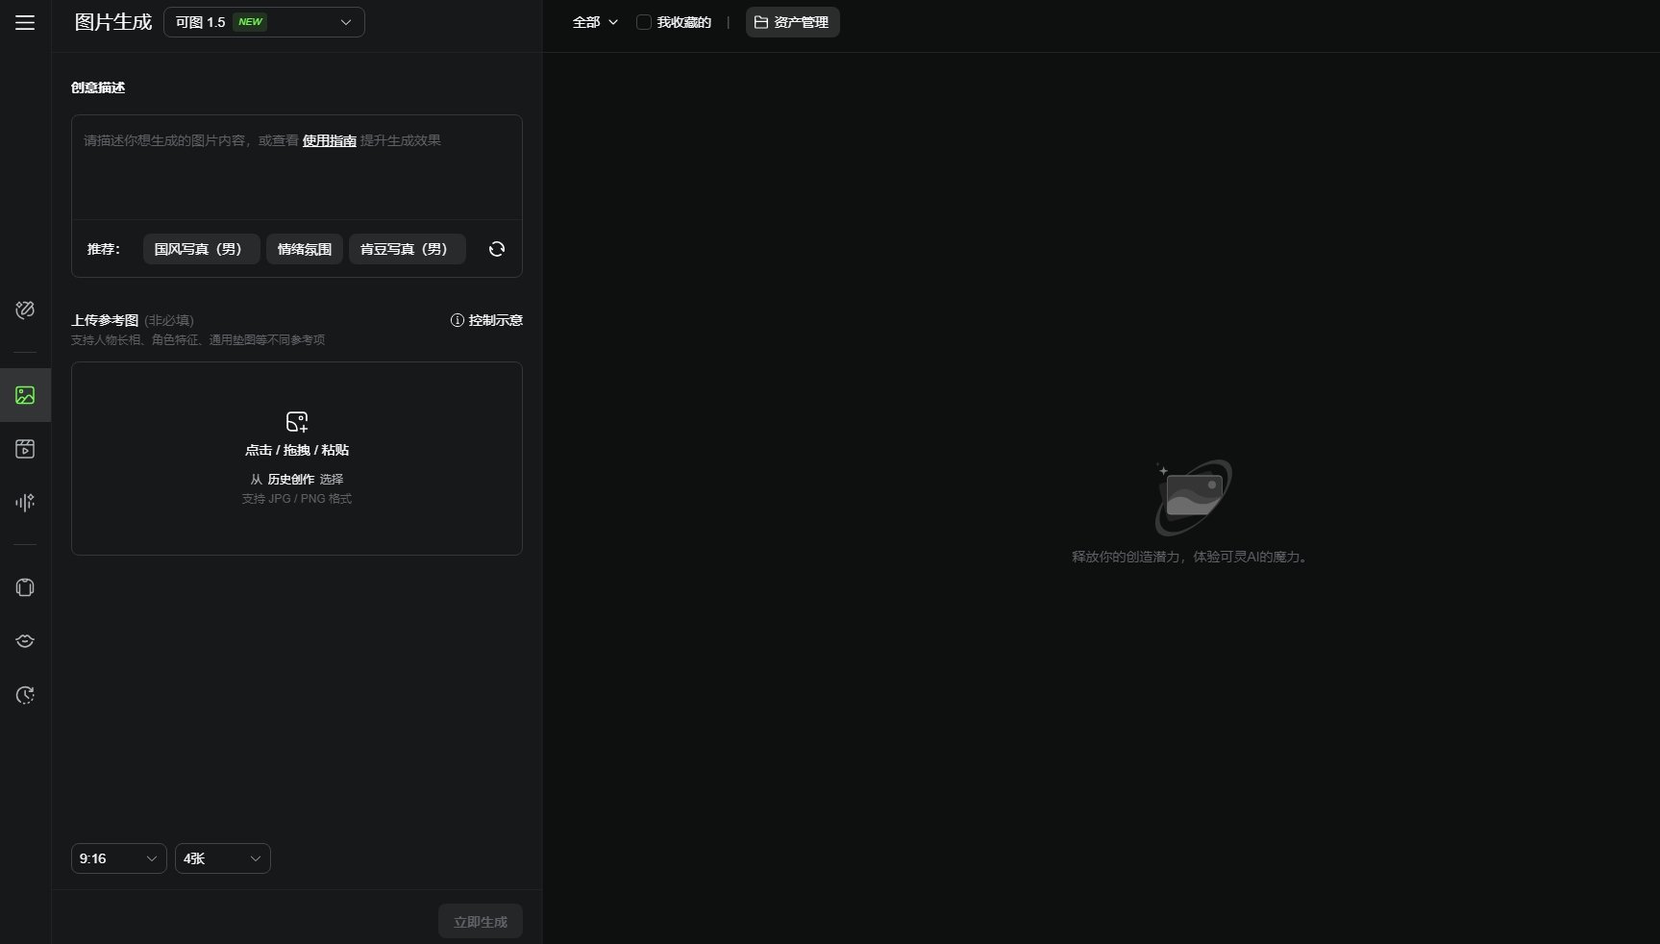Image resolution: width=1660 pixels, height=944 pixels.
Task: Expand the 可图 1.5 model dropdown
Action: click(264, 22)
